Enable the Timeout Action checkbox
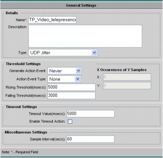This screenshot has width=163, height=158. point(70,121)
